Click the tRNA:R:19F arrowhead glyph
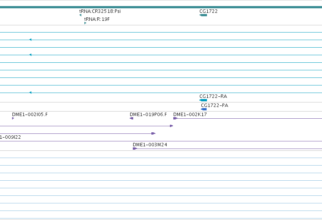322x220 pixels. [85, 23]
